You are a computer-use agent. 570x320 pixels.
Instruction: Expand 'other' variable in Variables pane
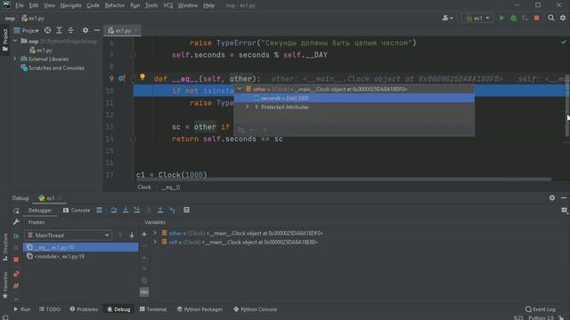[155, 233]
